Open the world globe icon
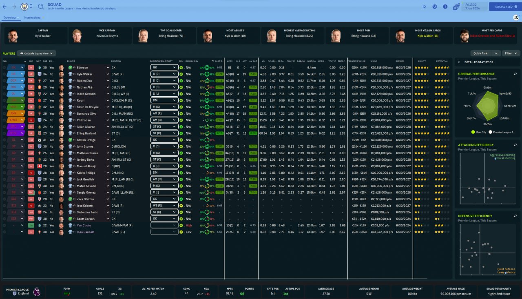The image size is (522, 299). tap(435, 7)
